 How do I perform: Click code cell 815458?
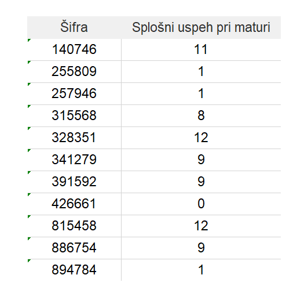pyautogui.click(x=74, y=226)
